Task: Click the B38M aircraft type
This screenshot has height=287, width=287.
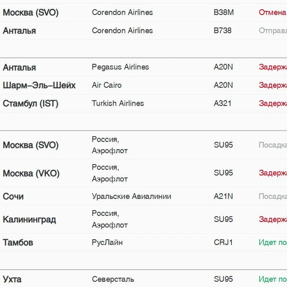Action: coord(224,12)
